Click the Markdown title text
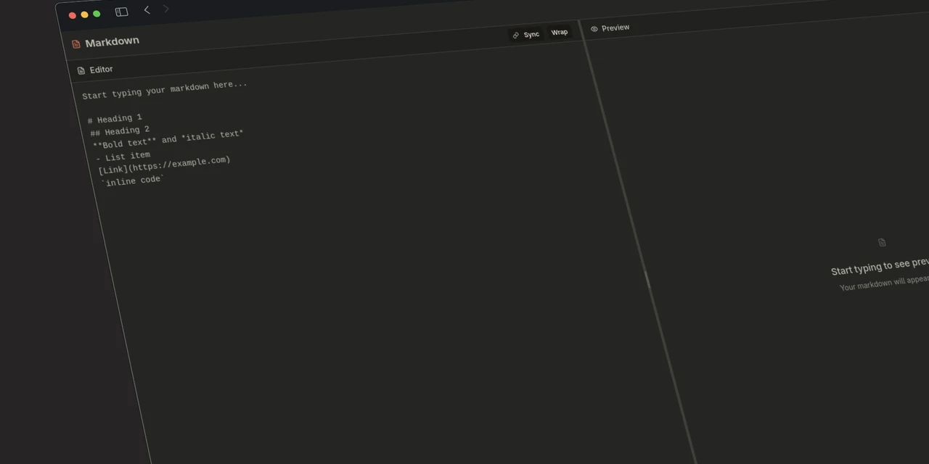This screenshot has height=464, width=929. coord(112,42)
